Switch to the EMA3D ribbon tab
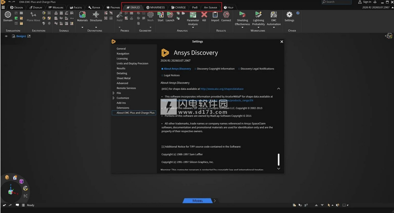 133,7
